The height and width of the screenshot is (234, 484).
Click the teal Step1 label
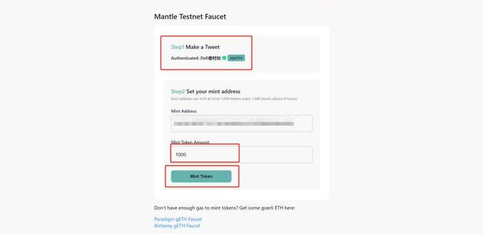point(177,47)
